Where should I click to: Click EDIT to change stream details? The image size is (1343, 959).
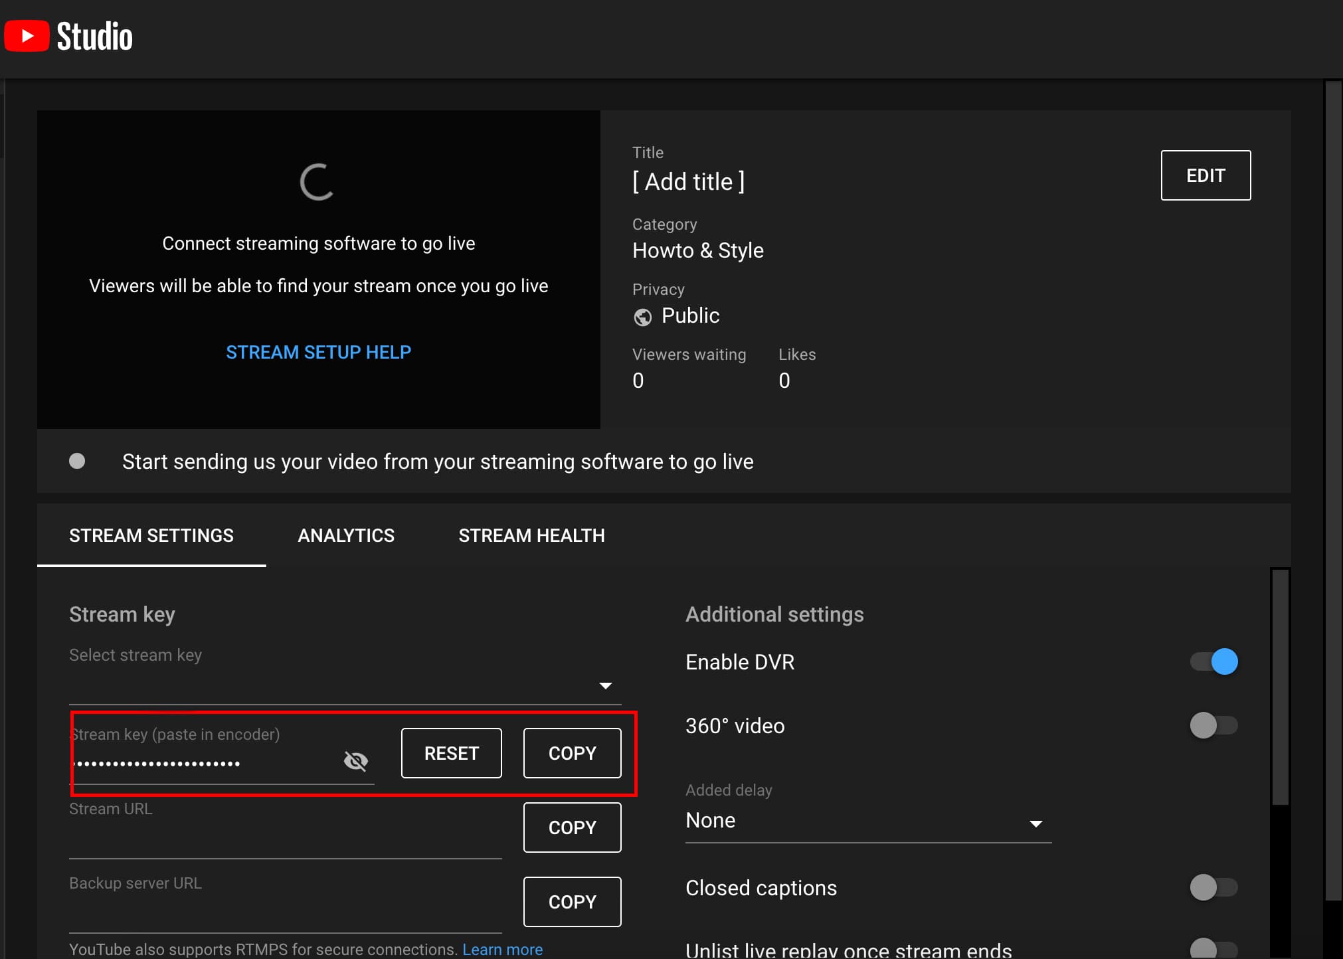point(1205,175)
